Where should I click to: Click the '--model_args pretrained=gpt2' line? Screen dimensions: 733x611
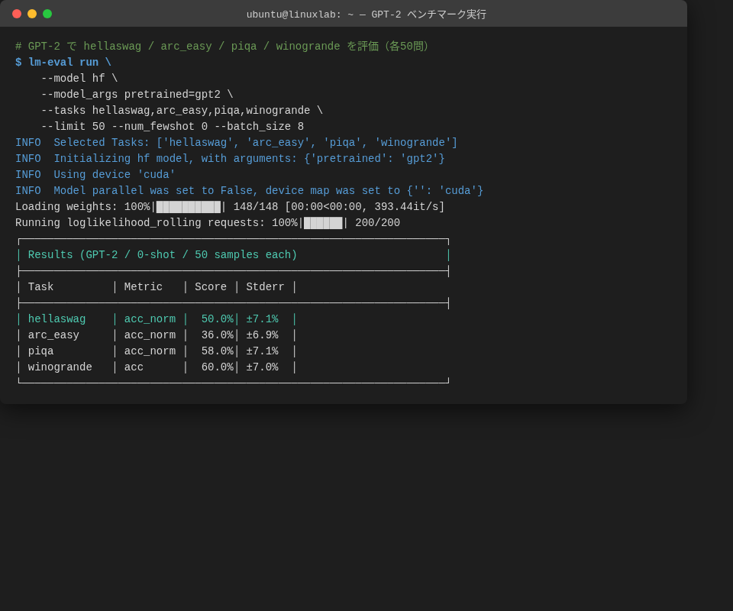click(x=137, y=95)
